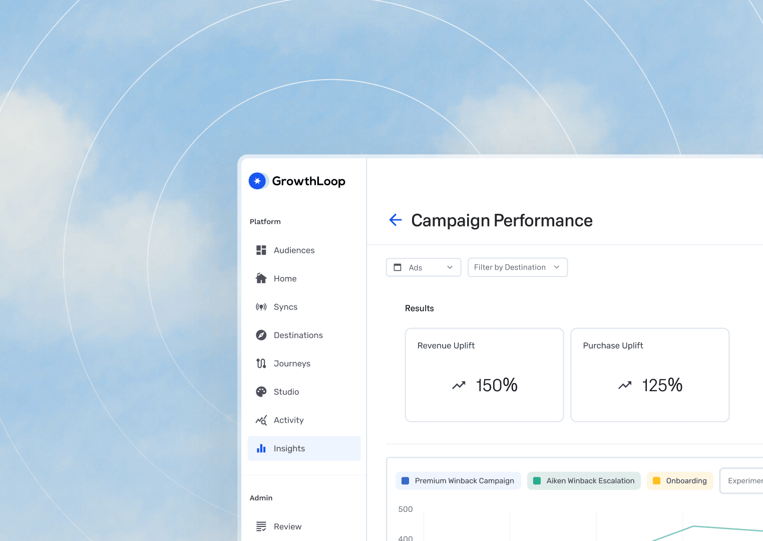Click the GrowthLoop logo icon
Viewport: 763px width, 541px height.
point(257,181)
